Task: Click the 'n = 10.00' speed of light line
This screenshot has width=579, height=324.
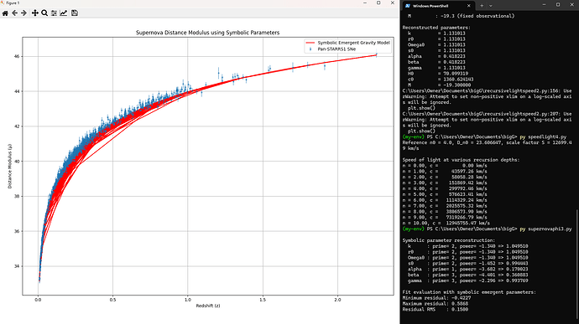Action: click(x=446, y=223)
